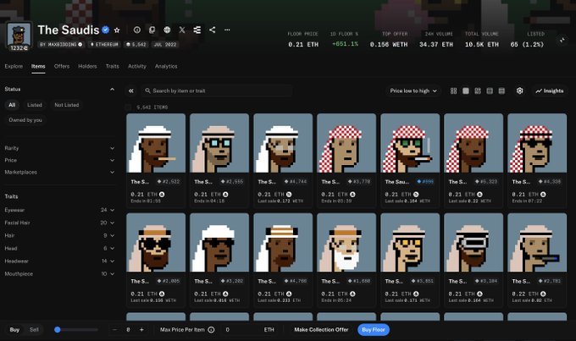
Task: Click the info icon beside Max Price Per Item
Action: point(211,330)
